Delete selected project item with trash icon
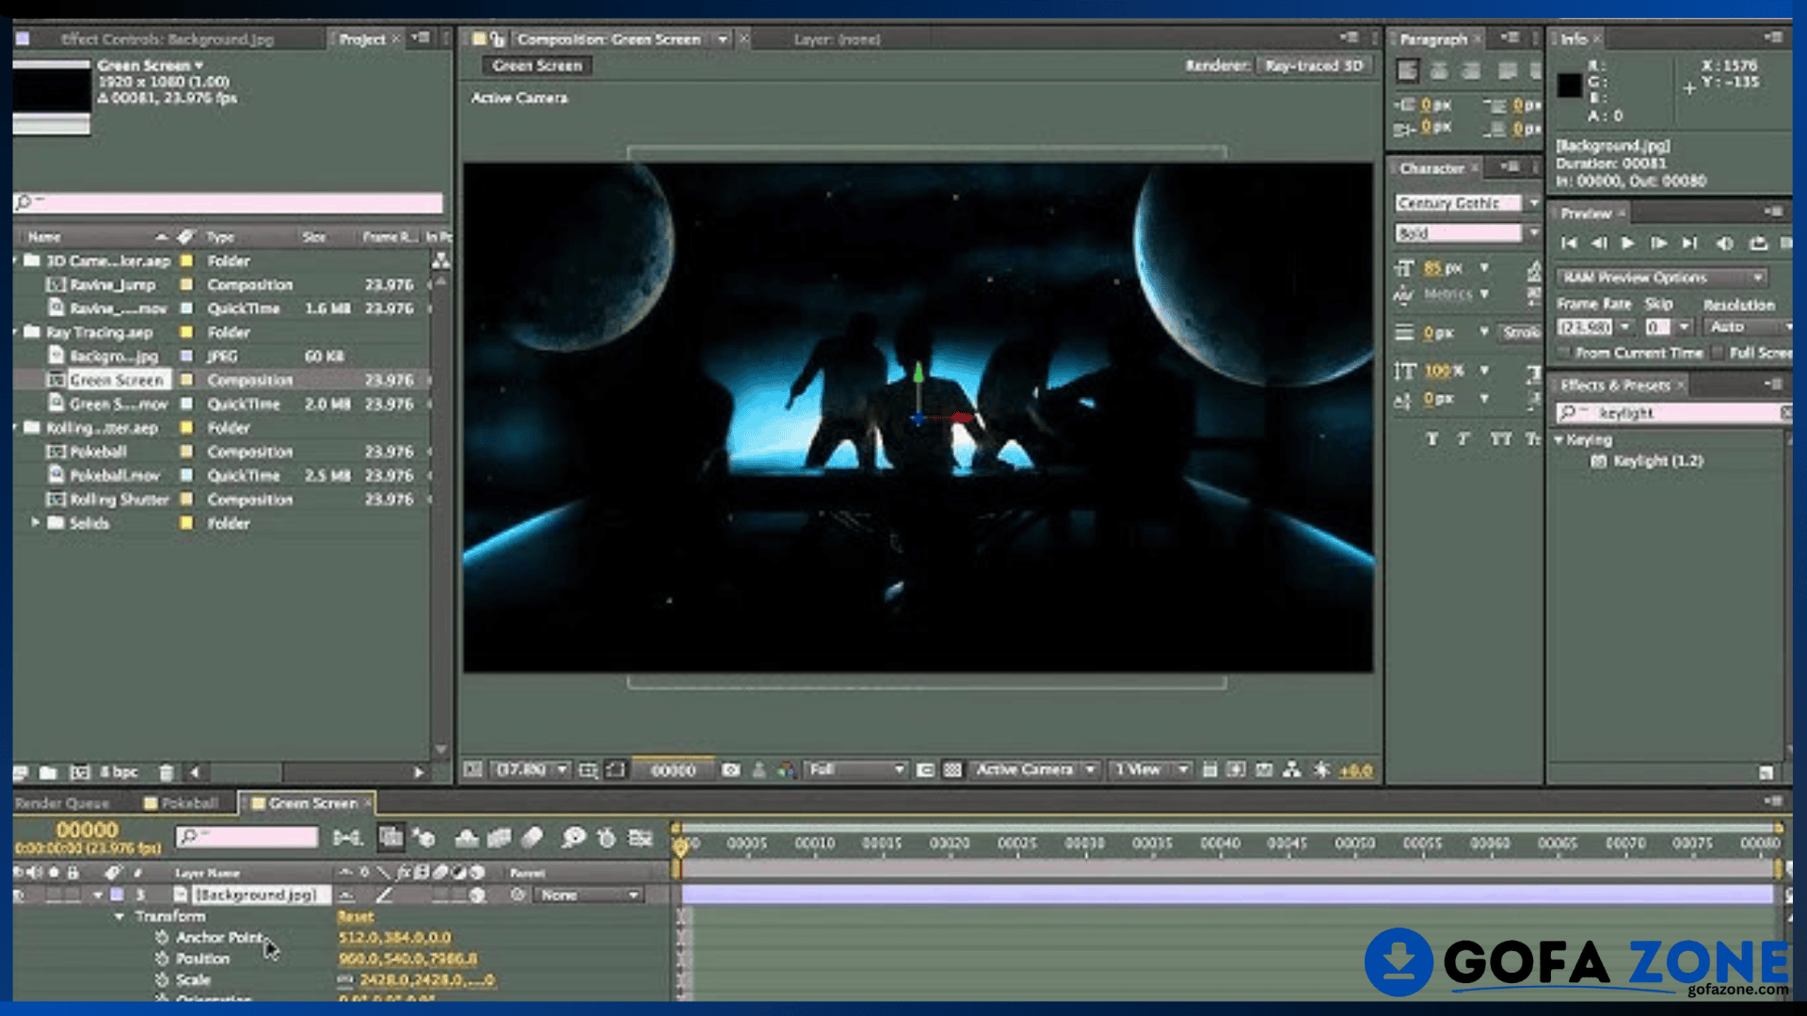1807x1016 pixels. click(167, 772)
